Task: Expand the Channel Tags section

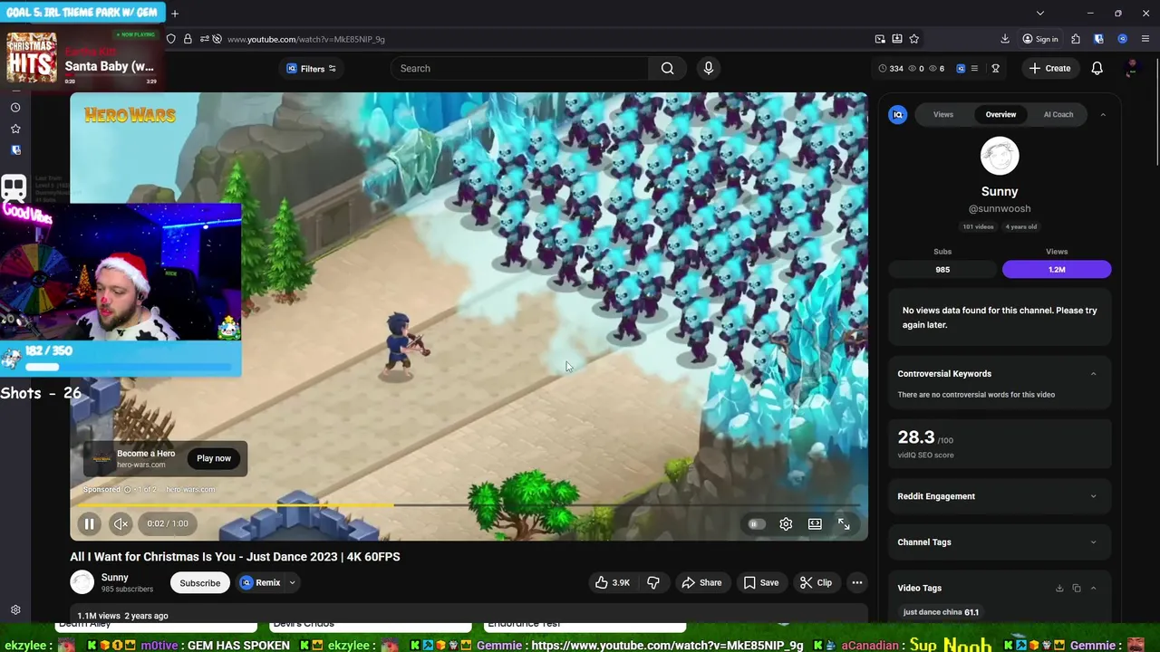Action: coord(1093,542)
